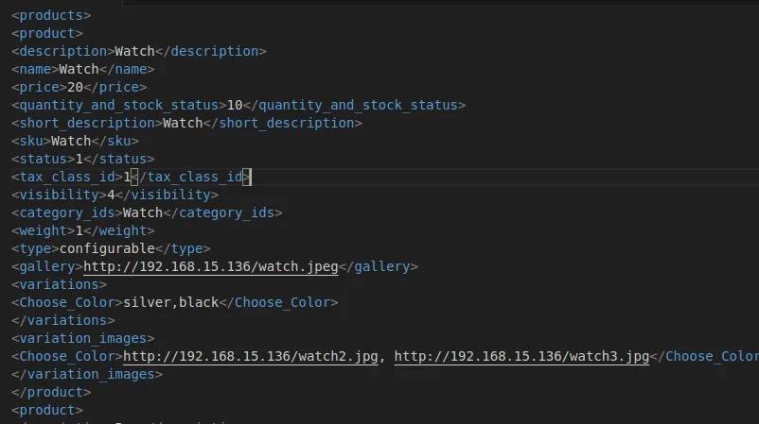
Task: Place cursor on quantity value 10
Action: [235, 106]
